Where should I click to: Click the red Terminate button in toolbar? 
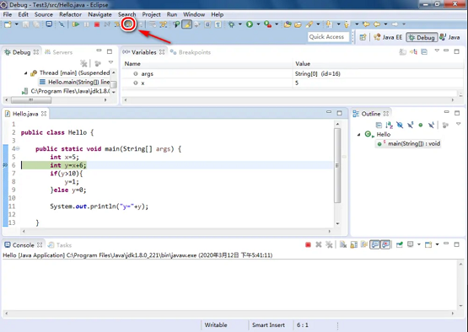[97, 24]
